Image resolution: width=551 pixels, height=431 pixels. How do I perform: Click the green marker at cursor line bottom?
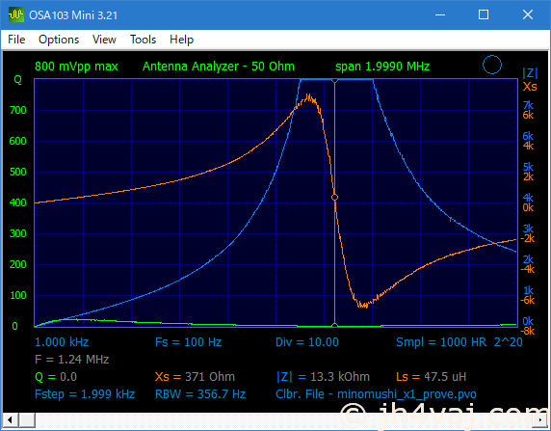pos(334,325)
